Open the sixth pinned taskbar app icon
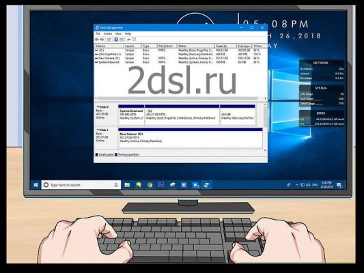This screenshot has width=364, height=273. [184, 185]
